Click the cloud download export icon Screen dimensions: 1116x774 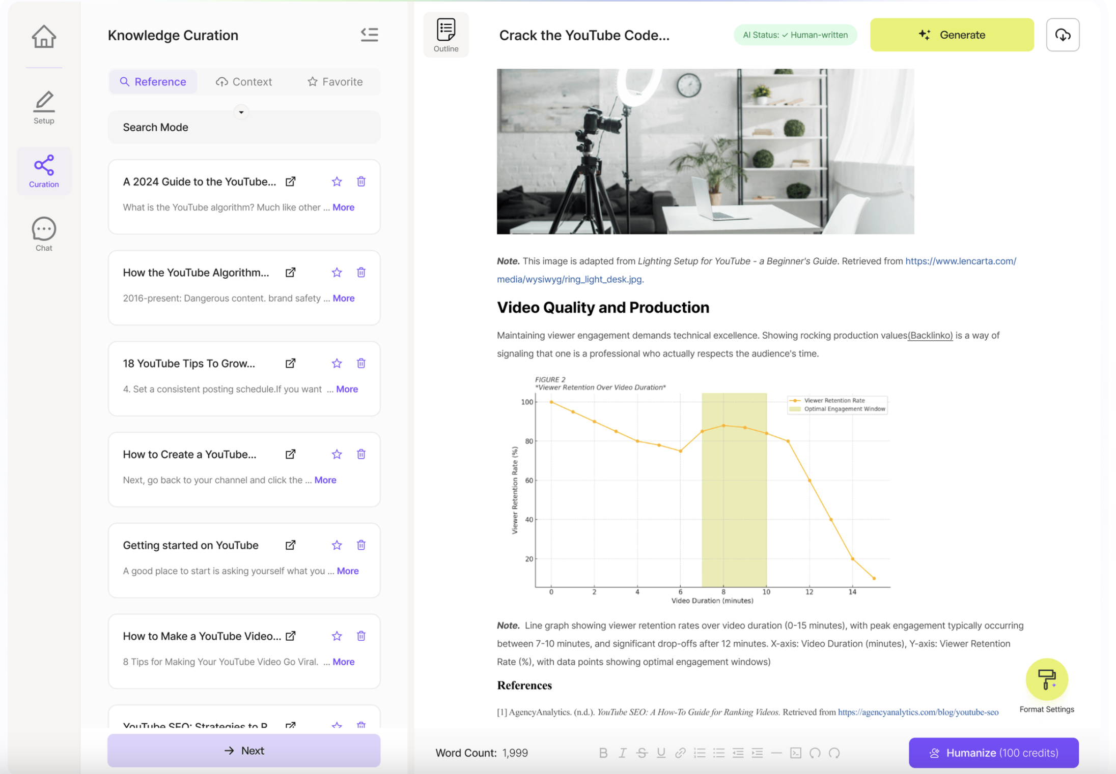click(1063, 35)
